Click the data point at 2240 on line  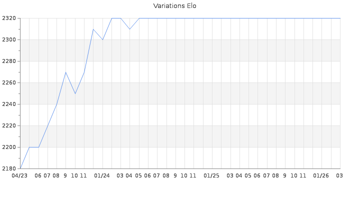point(56,104)
